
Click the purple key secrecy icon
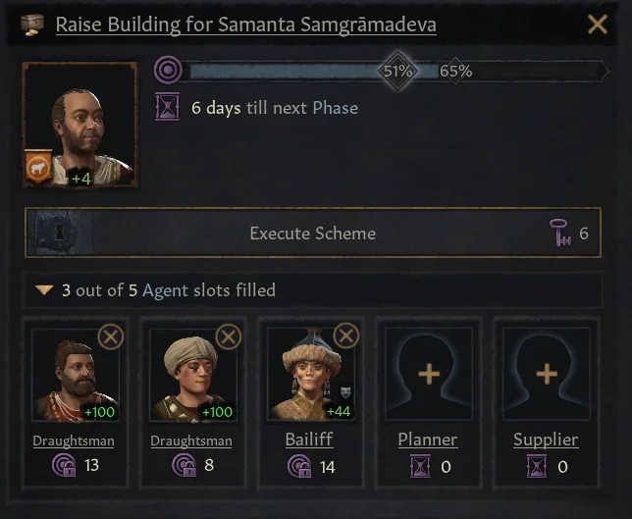coord(560,233)
